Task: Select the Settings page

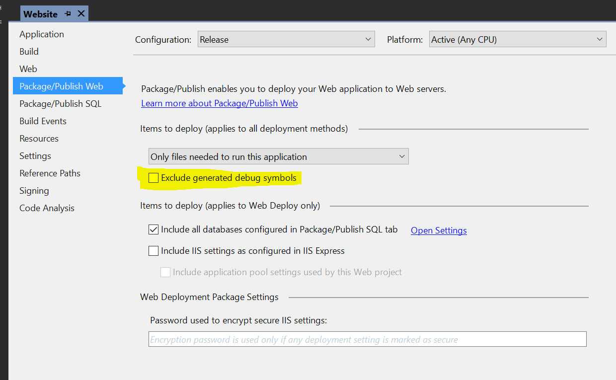Action: [x=35, y=155]
